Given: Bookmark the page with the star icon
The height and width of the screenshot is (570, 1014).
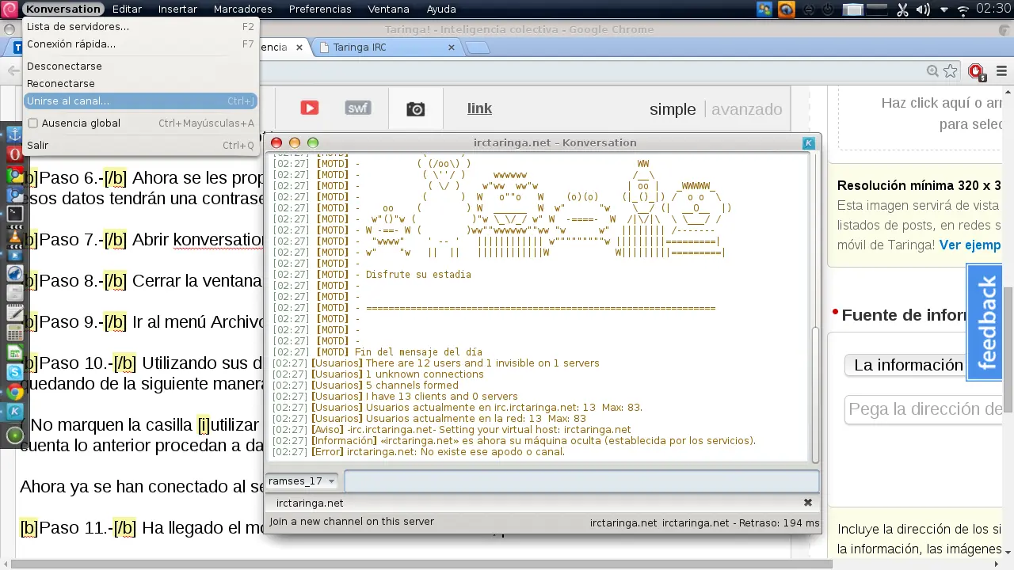Looking at the screenshot, I should [x=950, y=71].
